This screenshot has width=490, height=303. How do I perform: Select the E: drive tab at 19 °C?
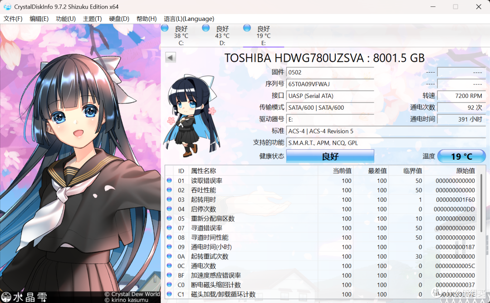[x=264, y=35]
